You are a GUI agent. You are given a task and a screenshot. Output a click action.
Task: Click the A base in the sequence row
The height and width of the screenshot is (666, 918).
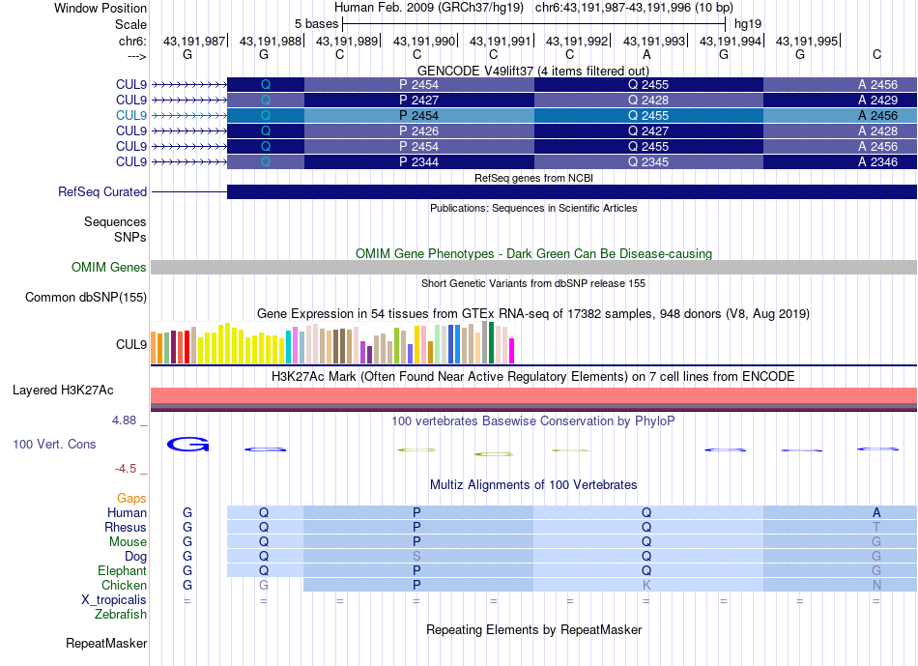(x=646, y=54)
